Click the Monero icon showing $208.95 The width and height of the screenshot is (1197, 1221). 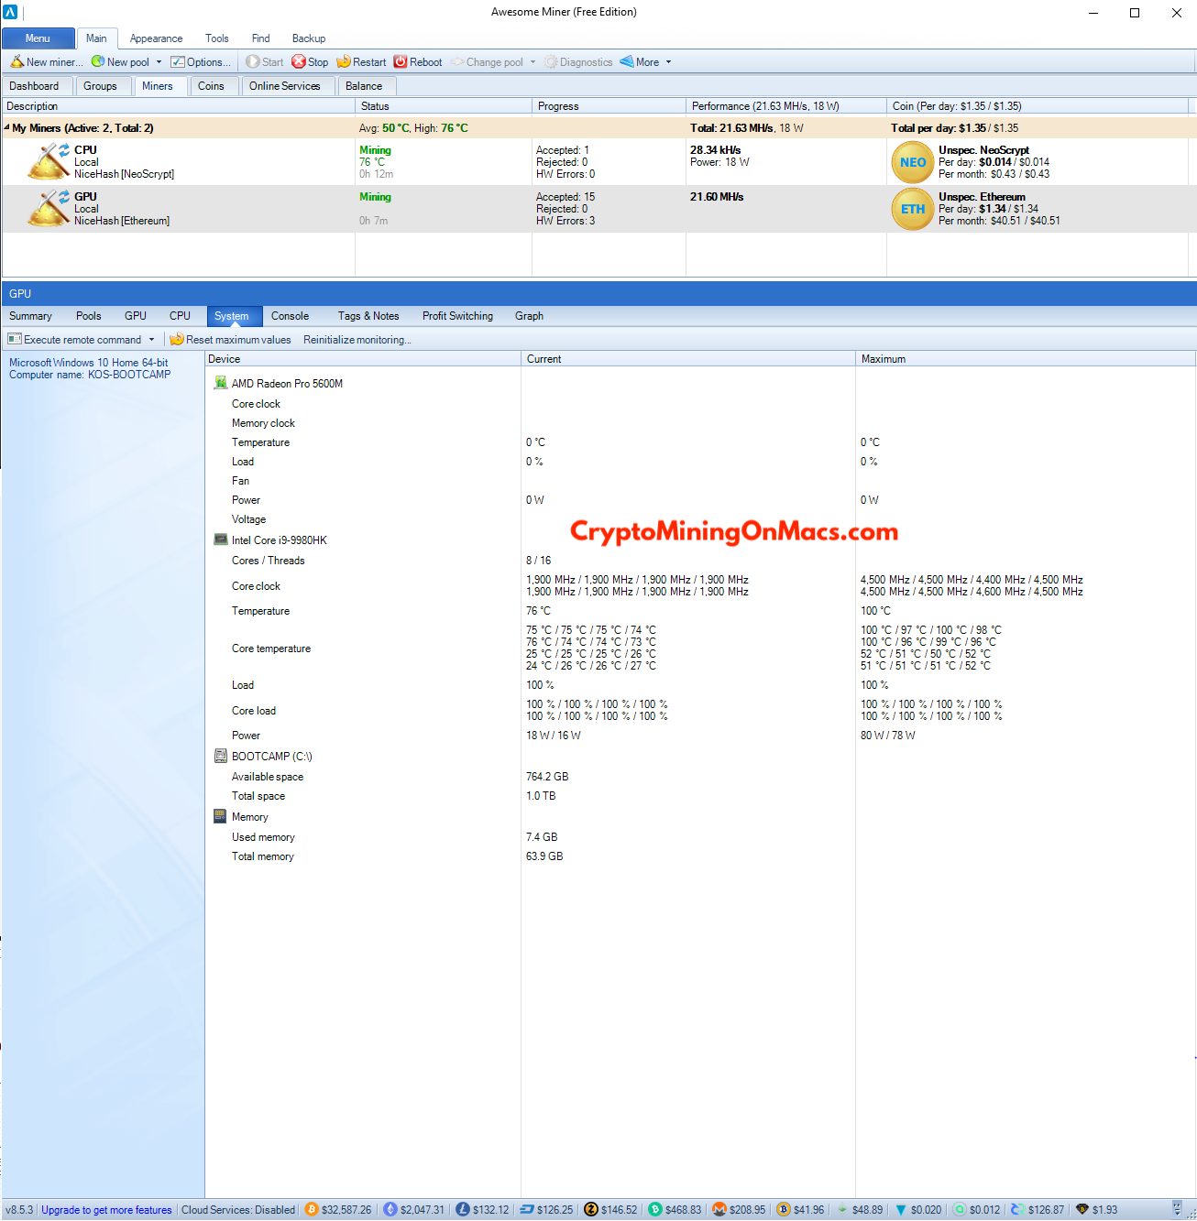tap(719, 1210)
